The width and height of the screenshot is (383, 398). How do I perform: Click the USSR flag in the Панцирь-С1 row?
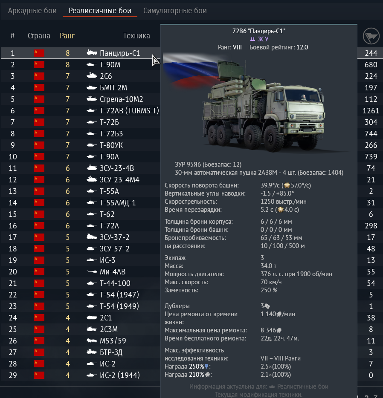click(x=39, y=53)
